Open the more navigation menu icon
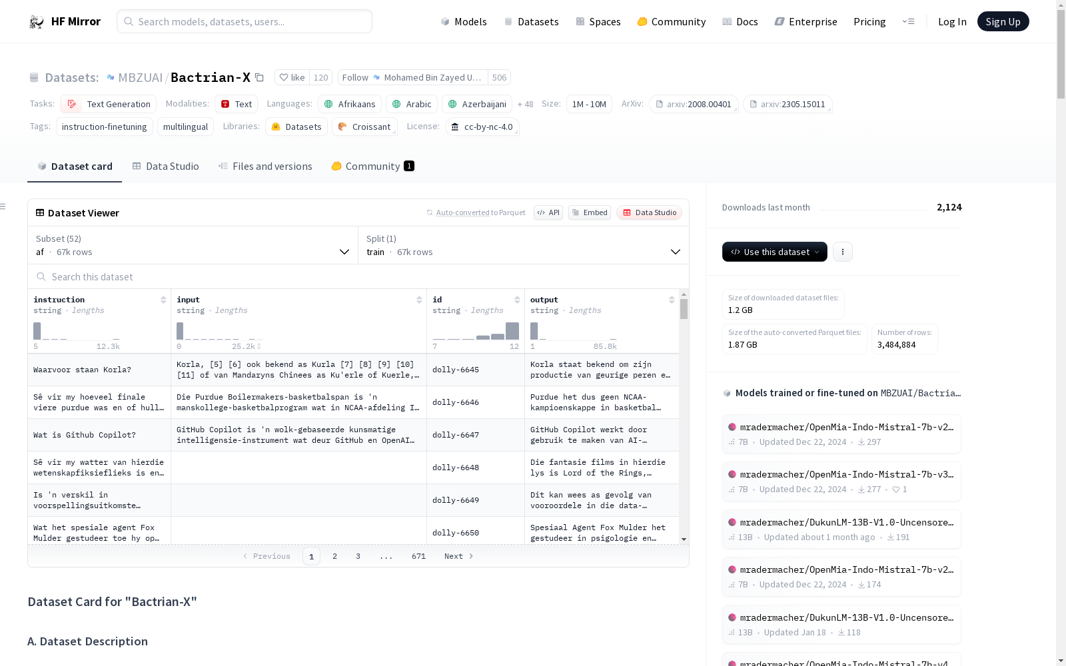This screenshot has width=1066, height=666. coord(908,21)
